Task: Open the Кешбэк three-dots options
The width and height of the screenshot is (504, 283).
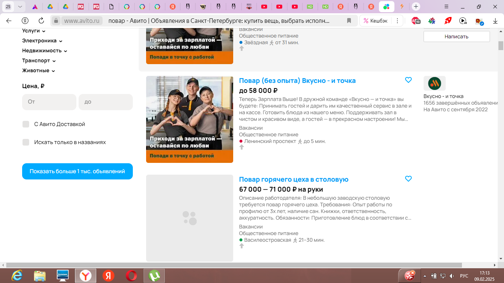Action: coord(397,21)
